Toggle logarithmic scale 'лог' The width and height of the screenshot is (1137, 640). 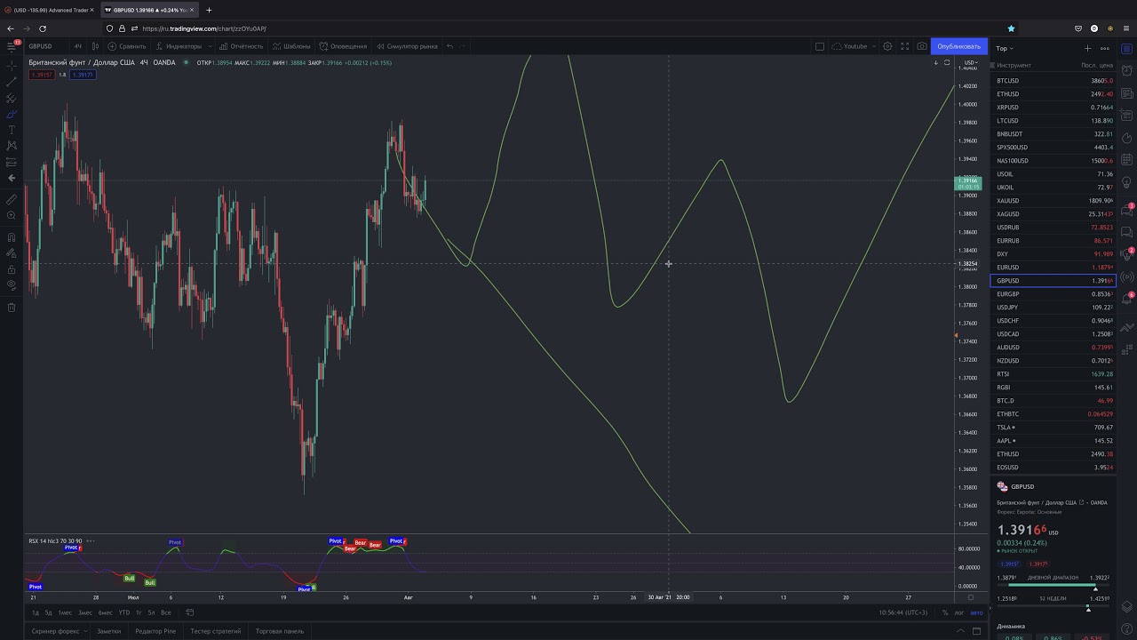coord(959,612)
